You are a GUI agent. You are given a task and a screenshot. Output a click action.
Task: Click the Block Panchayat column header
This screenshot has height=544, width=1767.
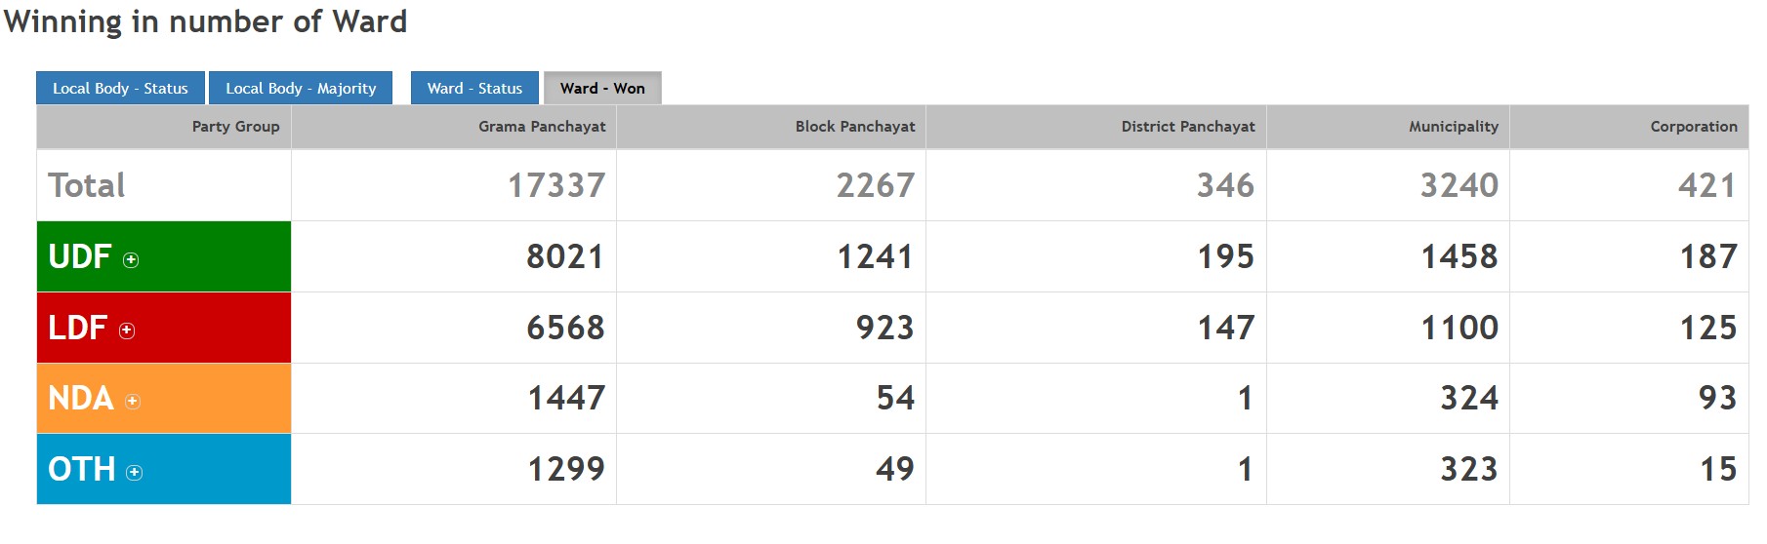[855, 127]
